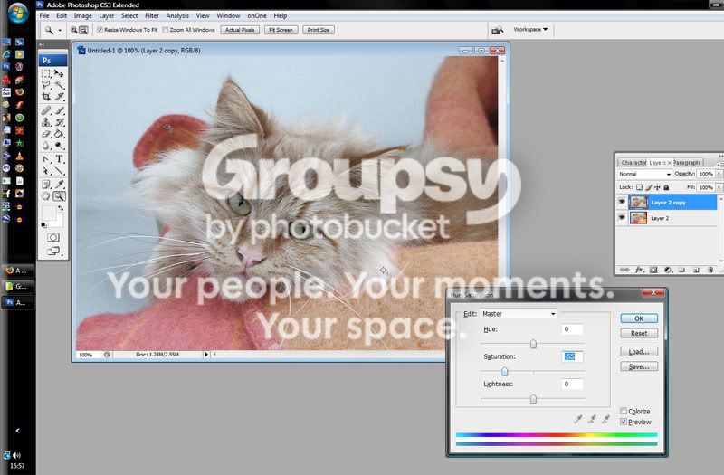Enable the Colorize checkbox
This screenshot has height=475, width=724.
(624, 411)
